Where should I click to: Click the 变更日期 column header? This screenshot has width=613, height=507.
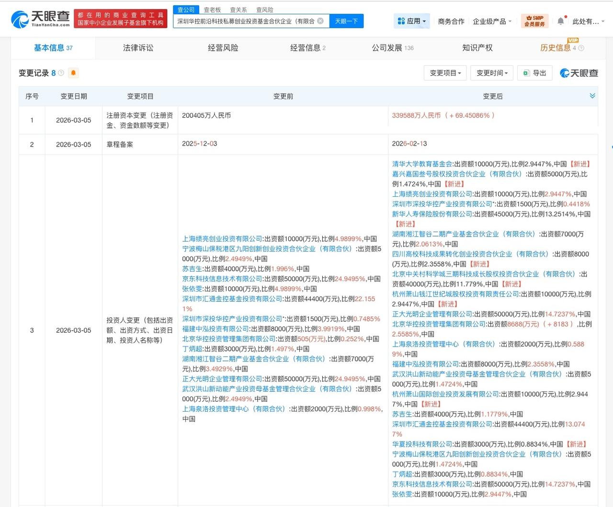click(x=74, y=96)
